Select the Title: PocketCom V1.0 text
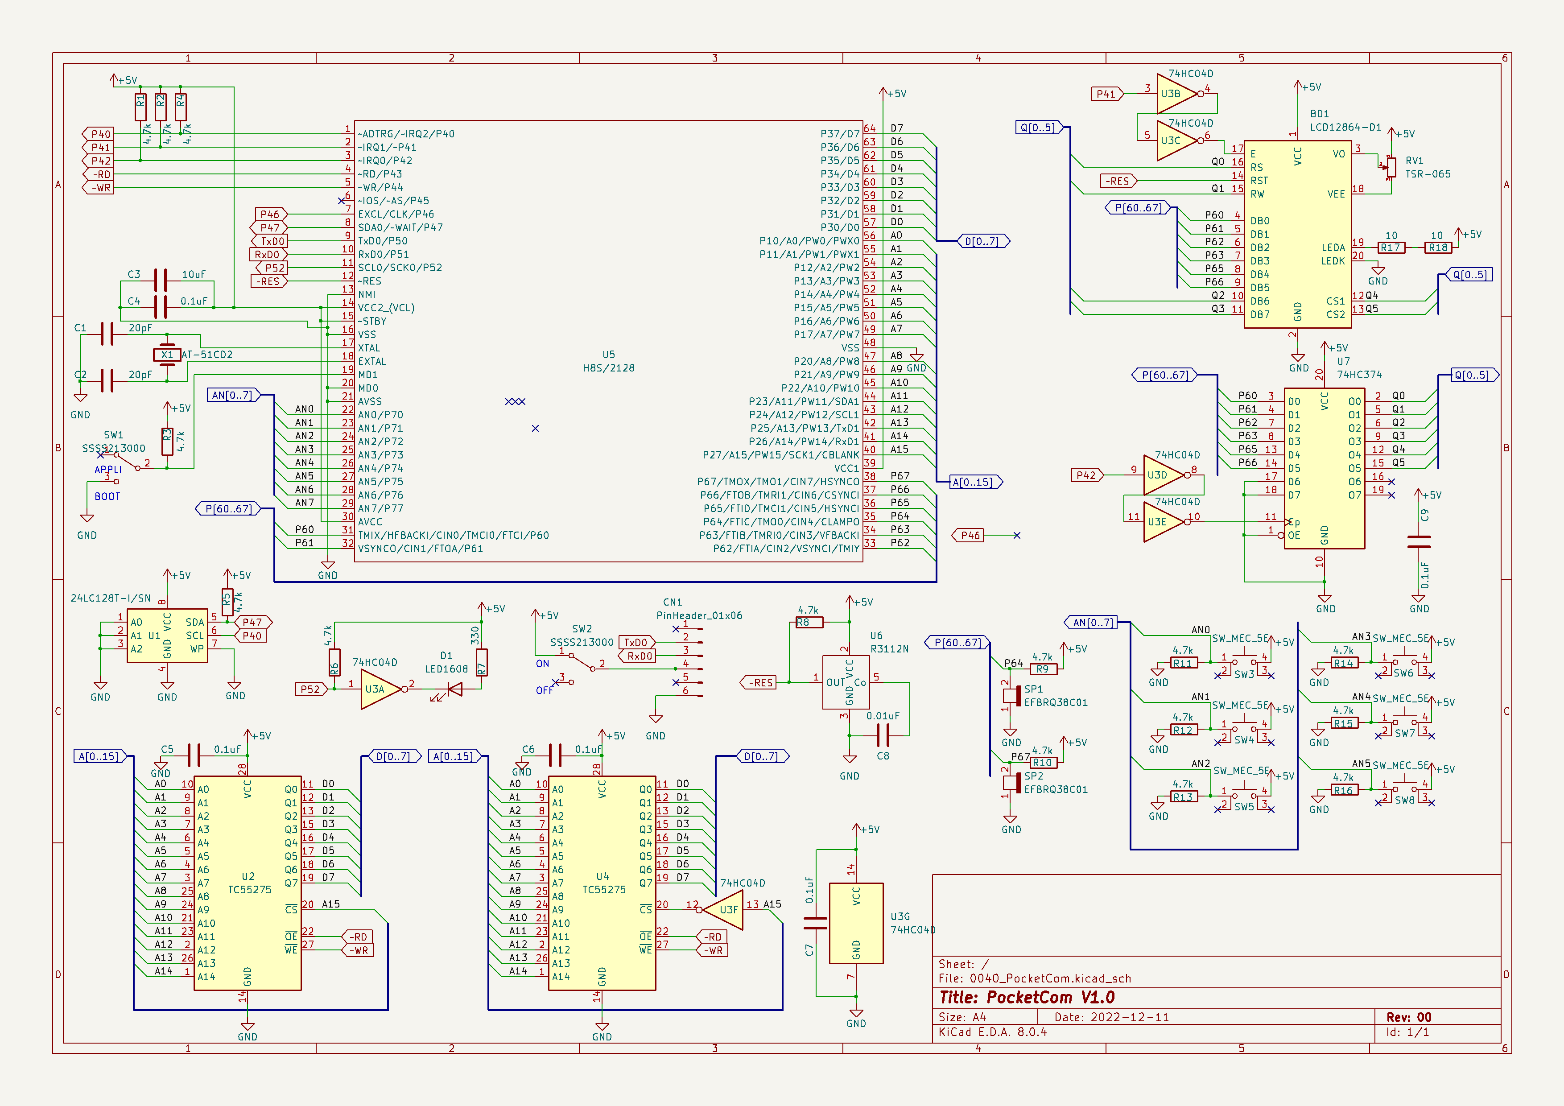1564x1106 pixels. [x=1027, y=998]
